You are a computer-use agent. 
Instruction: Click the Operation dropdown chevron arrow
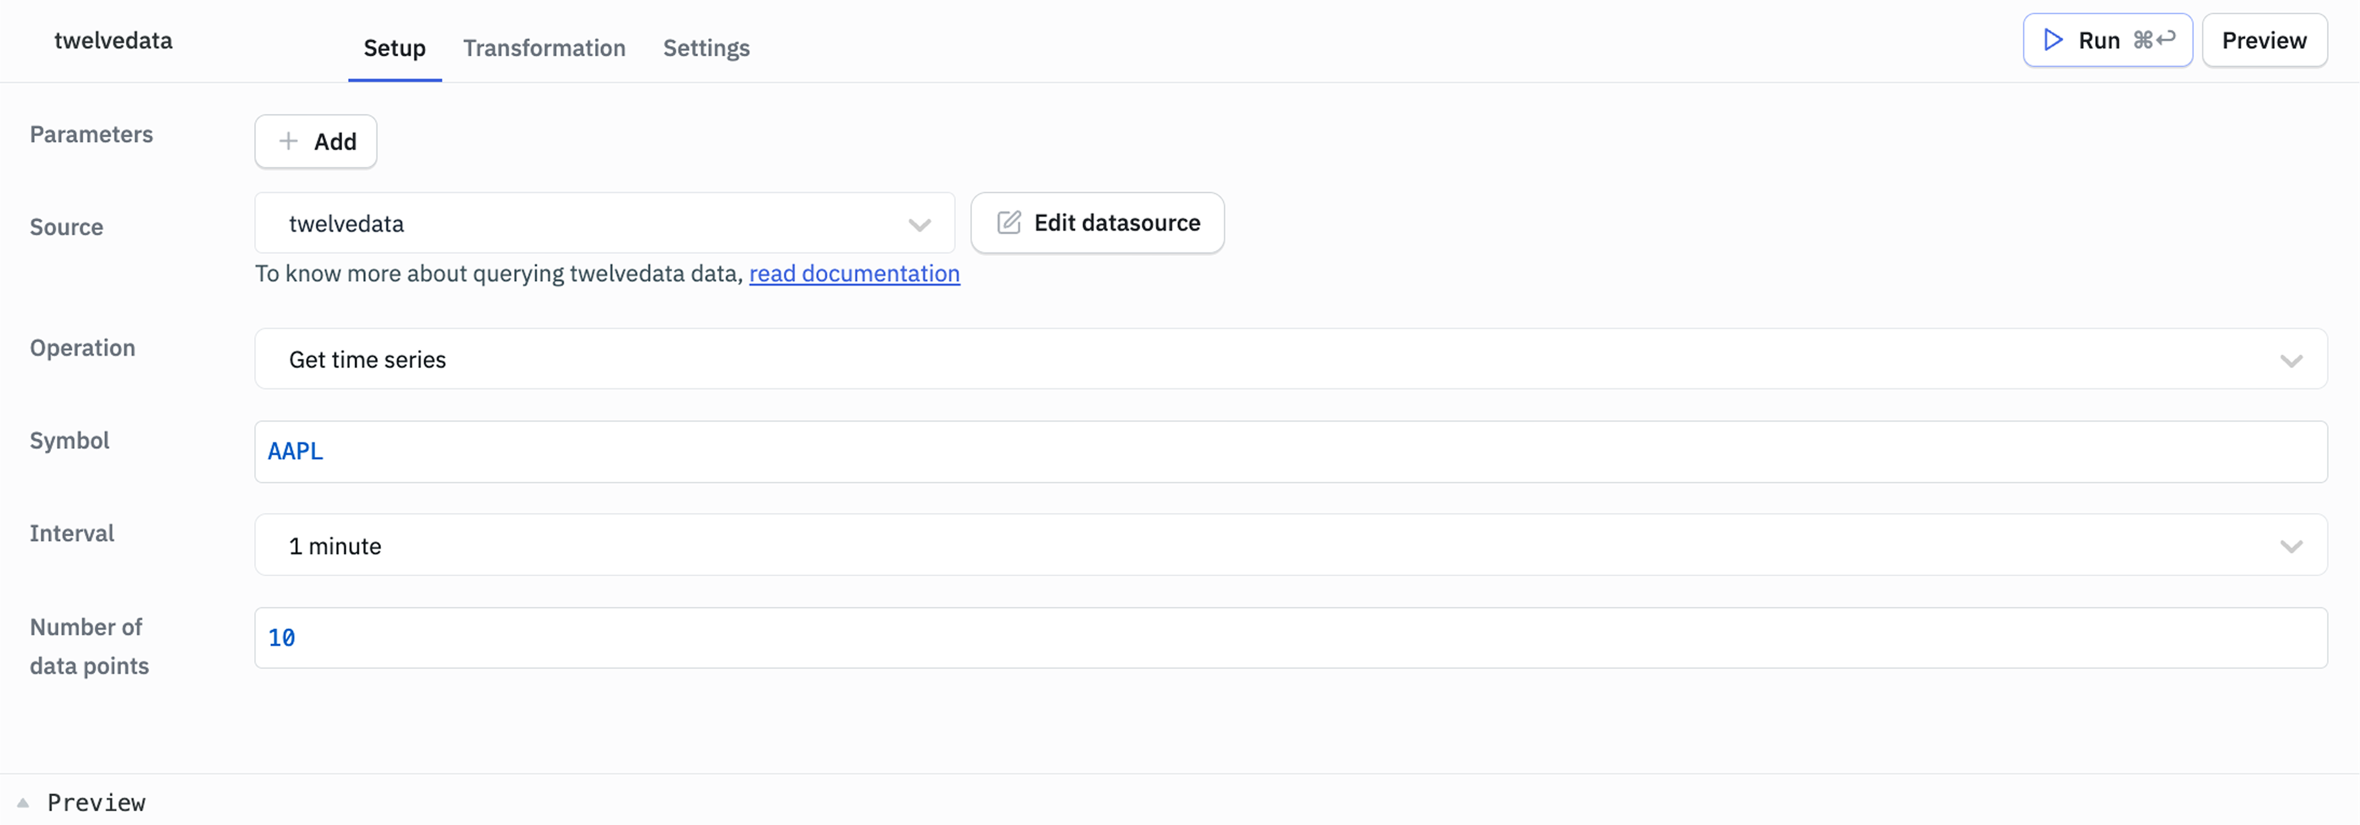tap(2291, 361)
